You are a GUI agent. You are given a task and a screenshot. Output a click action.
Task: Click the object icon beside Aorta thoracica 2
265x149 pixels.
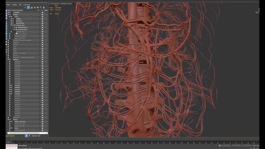point(16,29)
